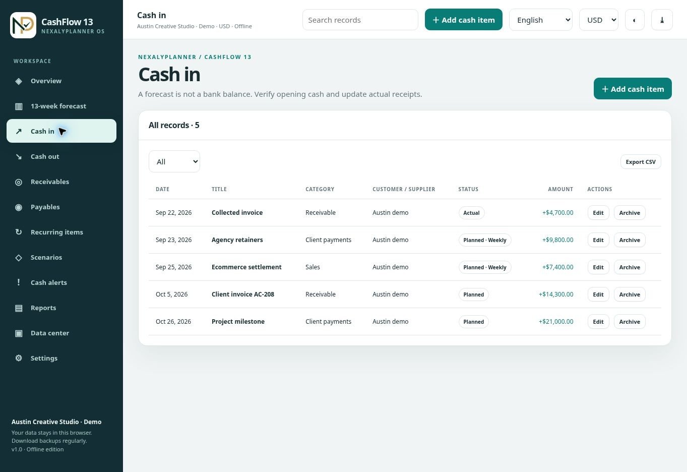Open the English language dropdown
Screen dimensions: 687x472
pyautogui.click(x=541, y=20)
